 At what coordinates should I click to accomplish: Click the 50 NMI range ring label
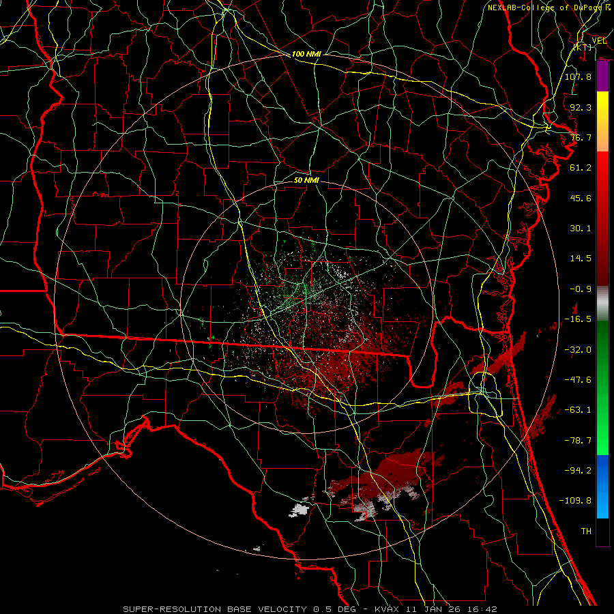tap(306, 180)
